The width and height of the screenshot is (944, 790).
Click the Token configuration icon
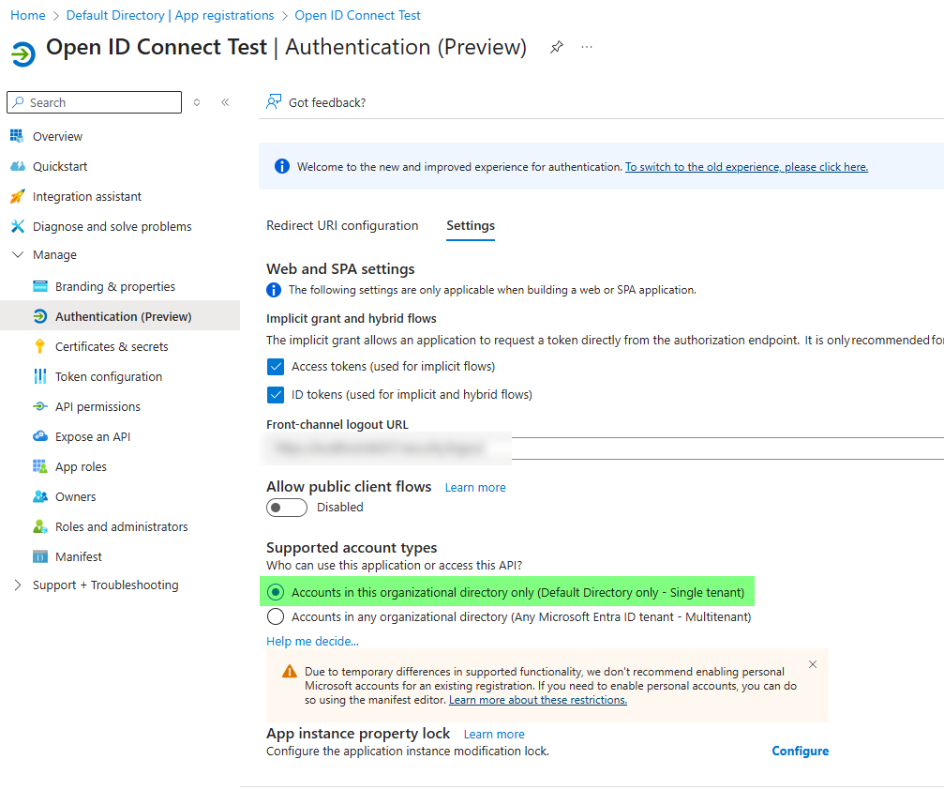[x=39, y=376]
